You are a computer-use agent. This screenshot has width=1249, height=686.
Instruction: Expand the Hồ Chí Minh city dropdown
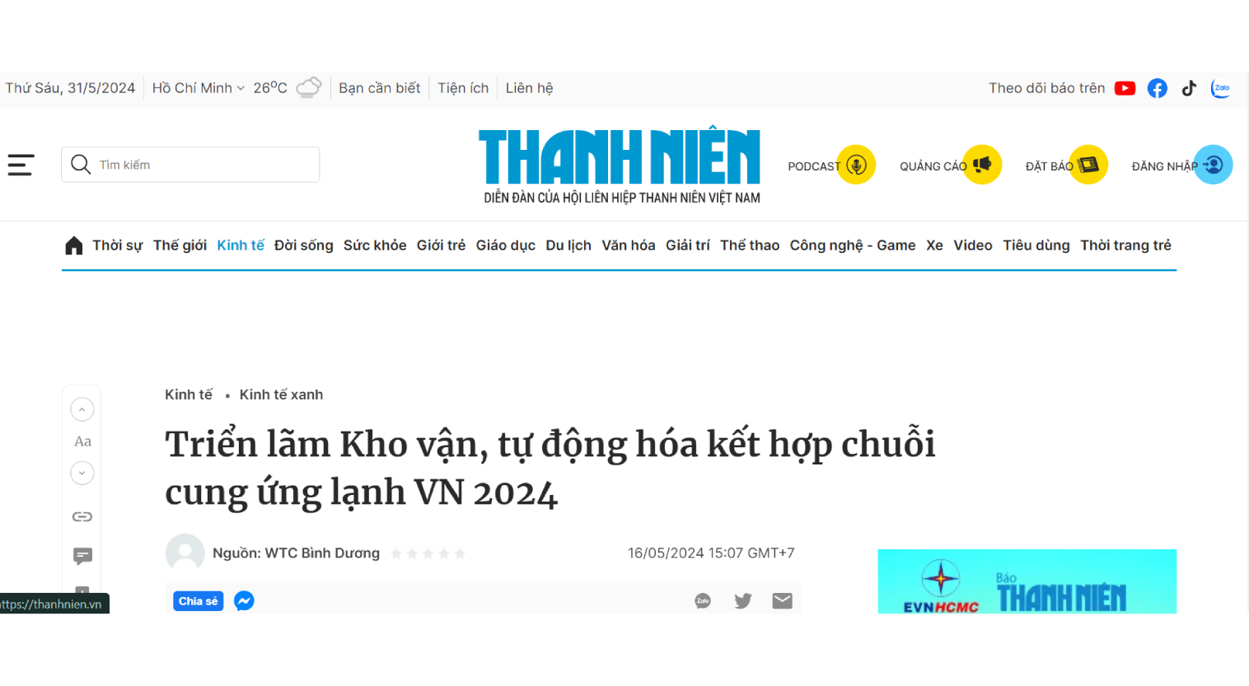tap(198, 88)
